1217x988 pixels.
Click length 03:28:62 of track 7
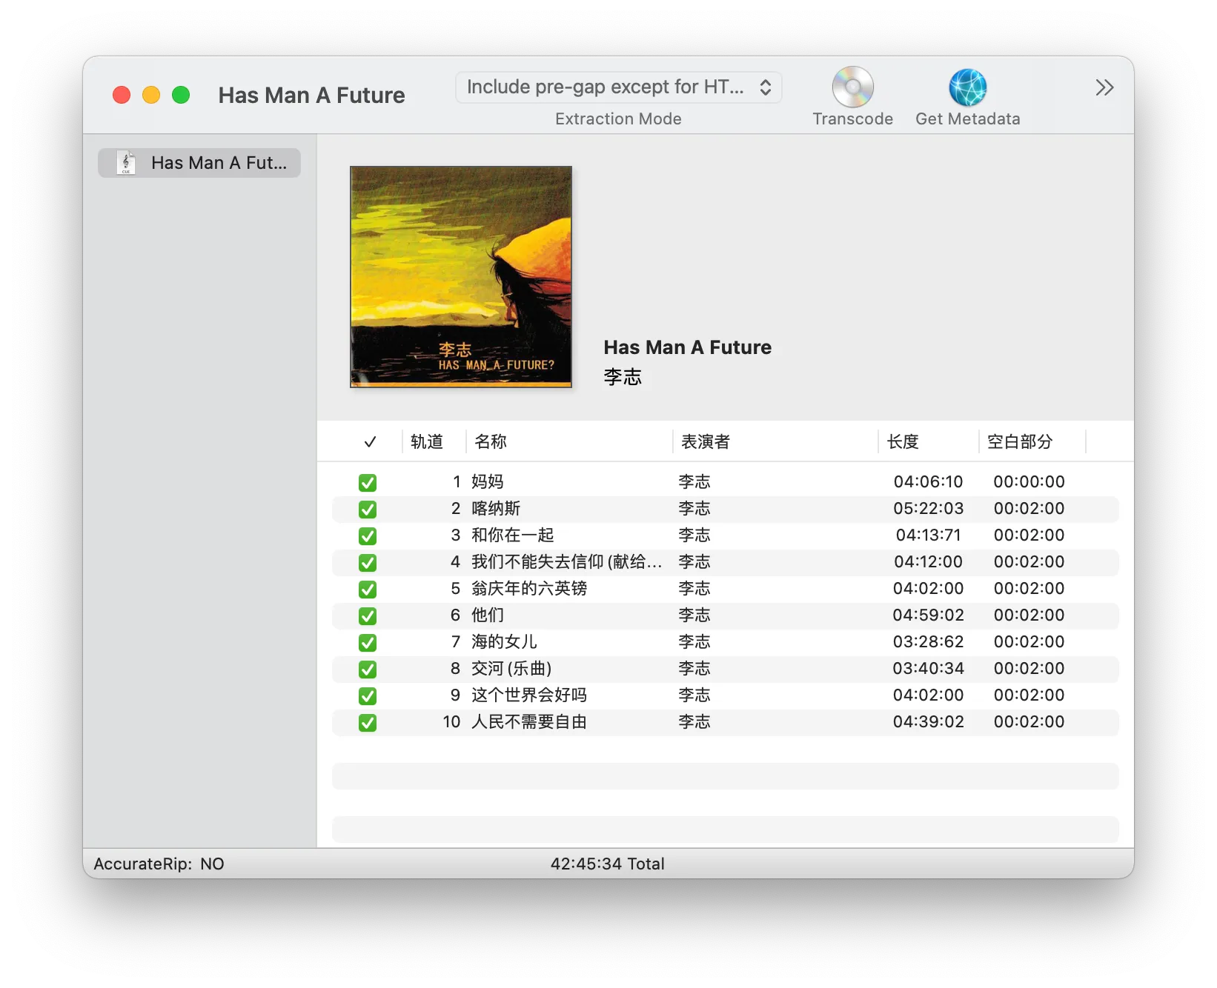pyautogui.click(x=928, y=642)
